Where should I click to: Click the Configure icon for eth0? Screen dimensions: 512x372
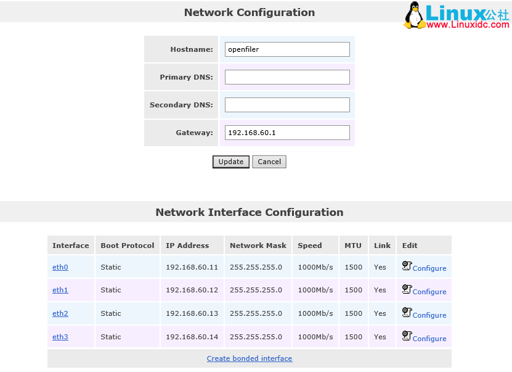[x=407, y=265]
